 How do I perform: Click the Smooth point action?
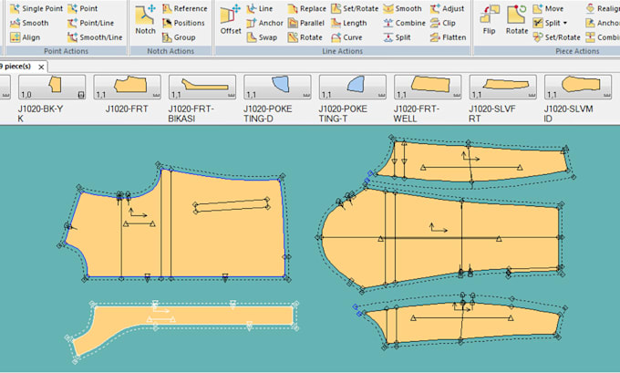[29, 23]
